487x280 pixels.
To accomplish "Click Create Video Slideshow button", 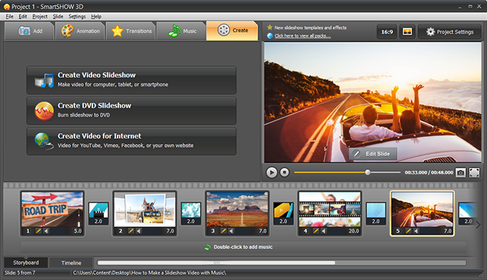I will 131,80.
